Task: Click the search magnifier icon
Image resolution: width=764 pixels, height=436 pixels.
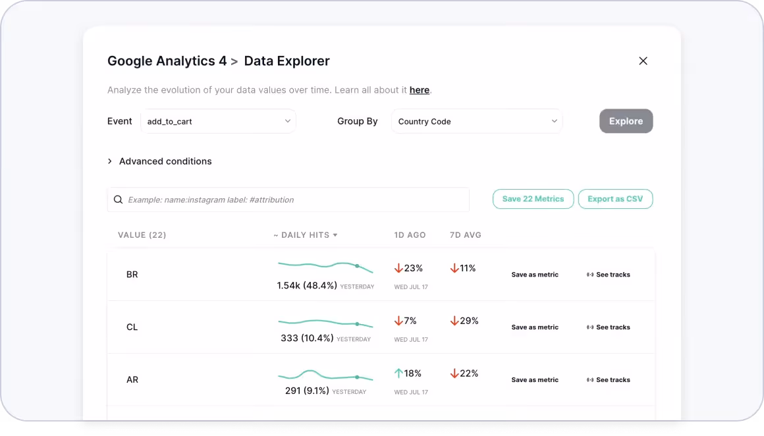Action: (x=118, y=200)
